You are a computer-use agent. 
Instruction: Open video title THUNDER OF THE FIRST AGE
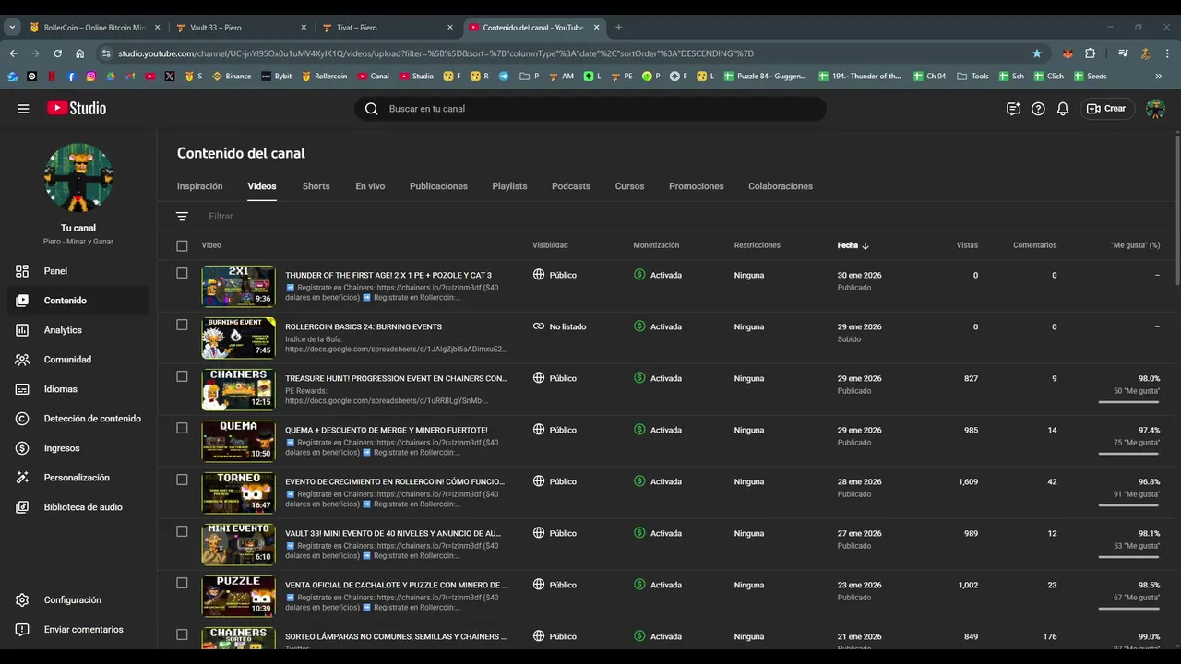(x=388, y=275)
